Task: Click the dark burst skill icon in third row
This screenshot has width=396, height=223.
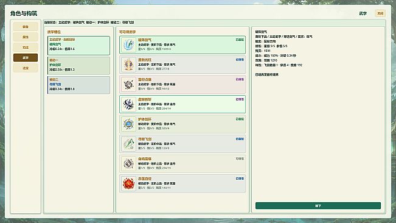Action: [128, 84]
